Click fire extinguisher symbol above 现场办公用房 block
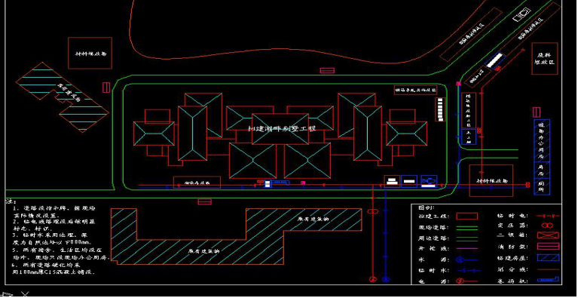Viewport: 584px width, 298px height. pyautogui.click(x=537, y=112)
